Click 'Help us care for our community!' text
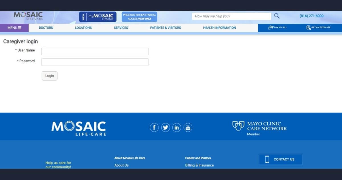 pos(58,165)
